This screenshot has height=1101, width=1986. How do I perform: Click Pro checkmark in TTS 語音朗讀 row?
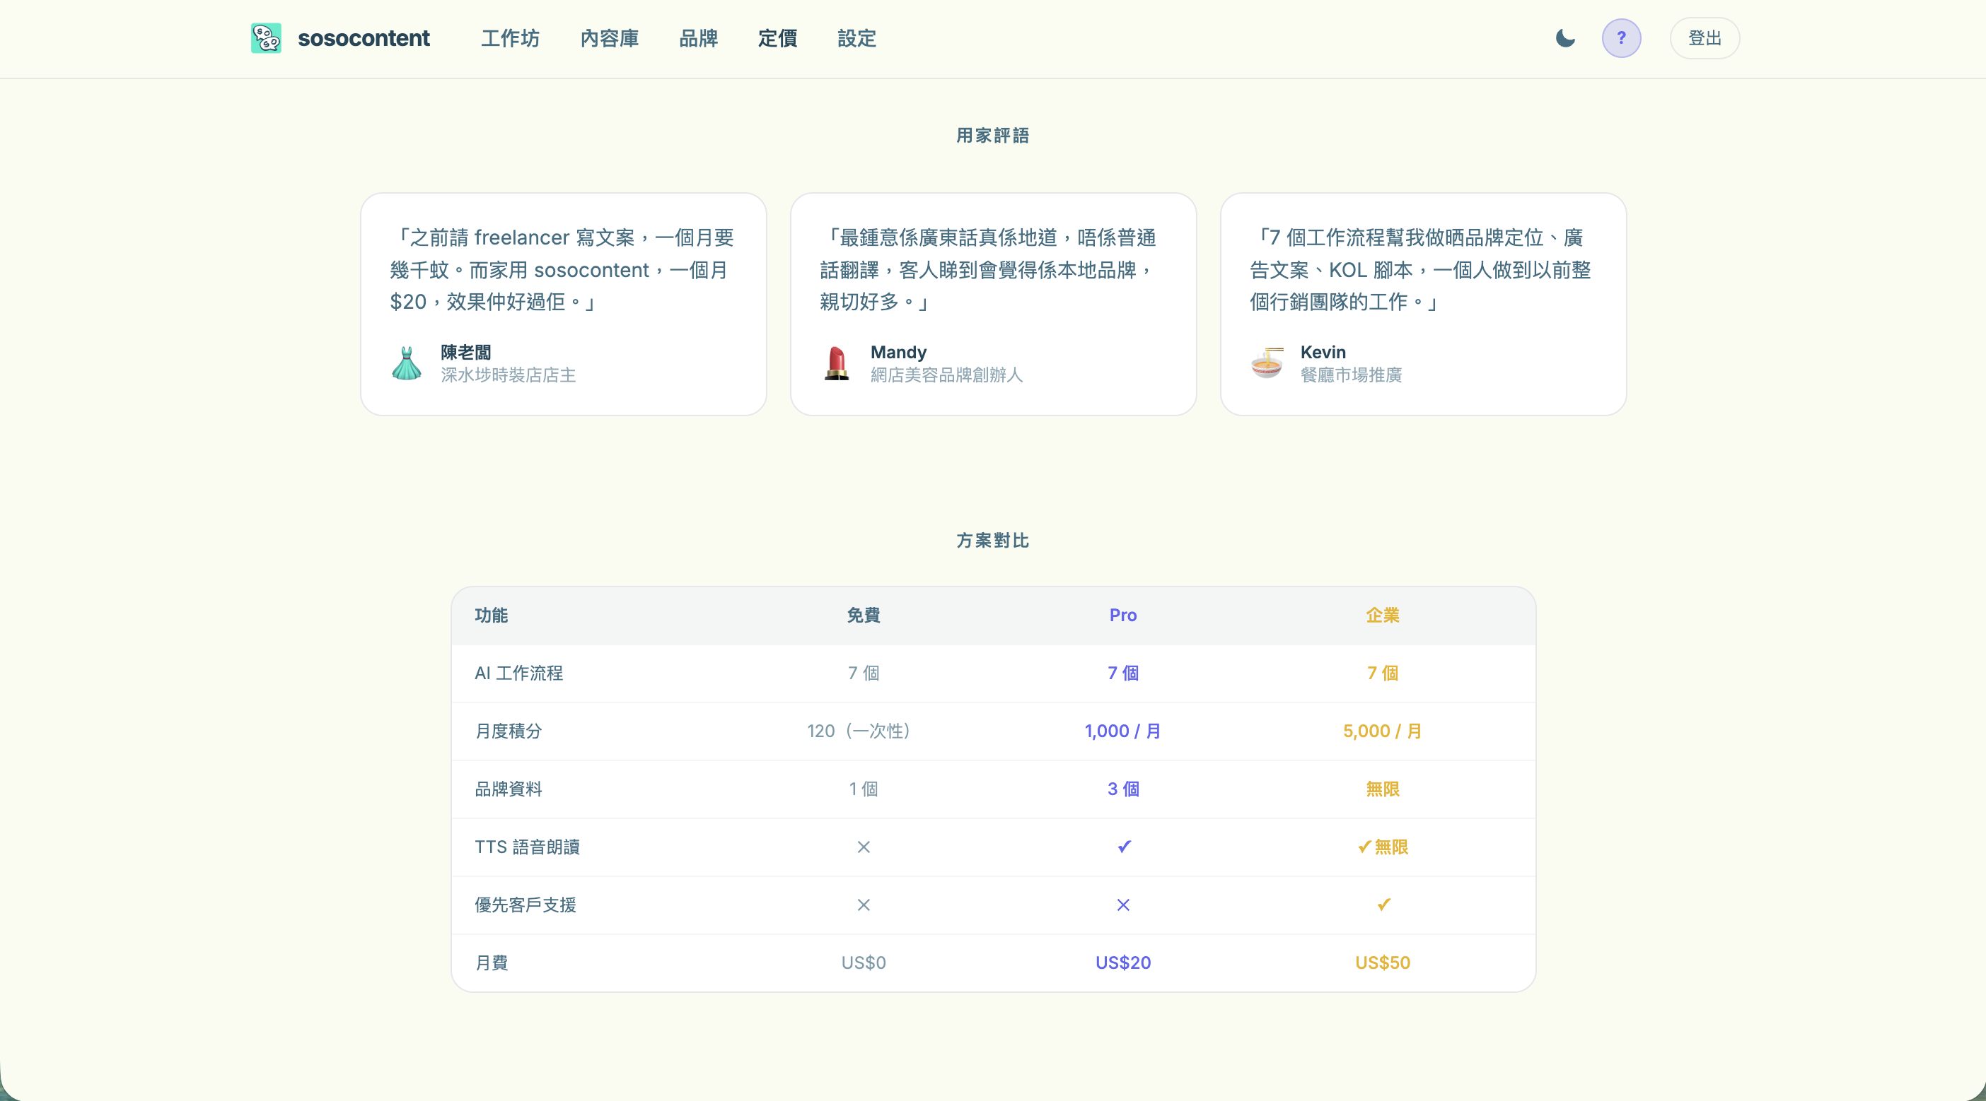click(1123, 847)
